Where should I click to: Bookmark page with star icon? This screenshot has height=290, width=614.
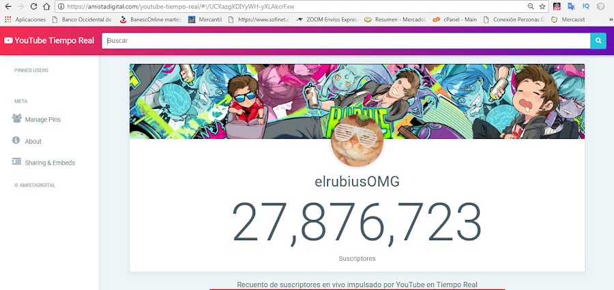point(542,6)
